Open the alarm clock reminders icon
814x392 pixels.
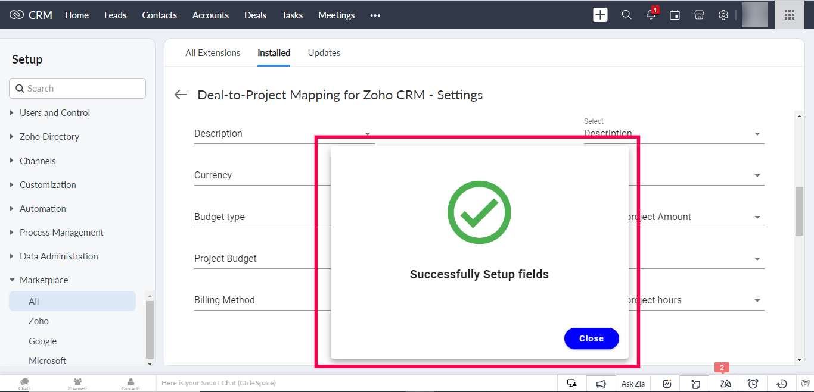[753, 384]
